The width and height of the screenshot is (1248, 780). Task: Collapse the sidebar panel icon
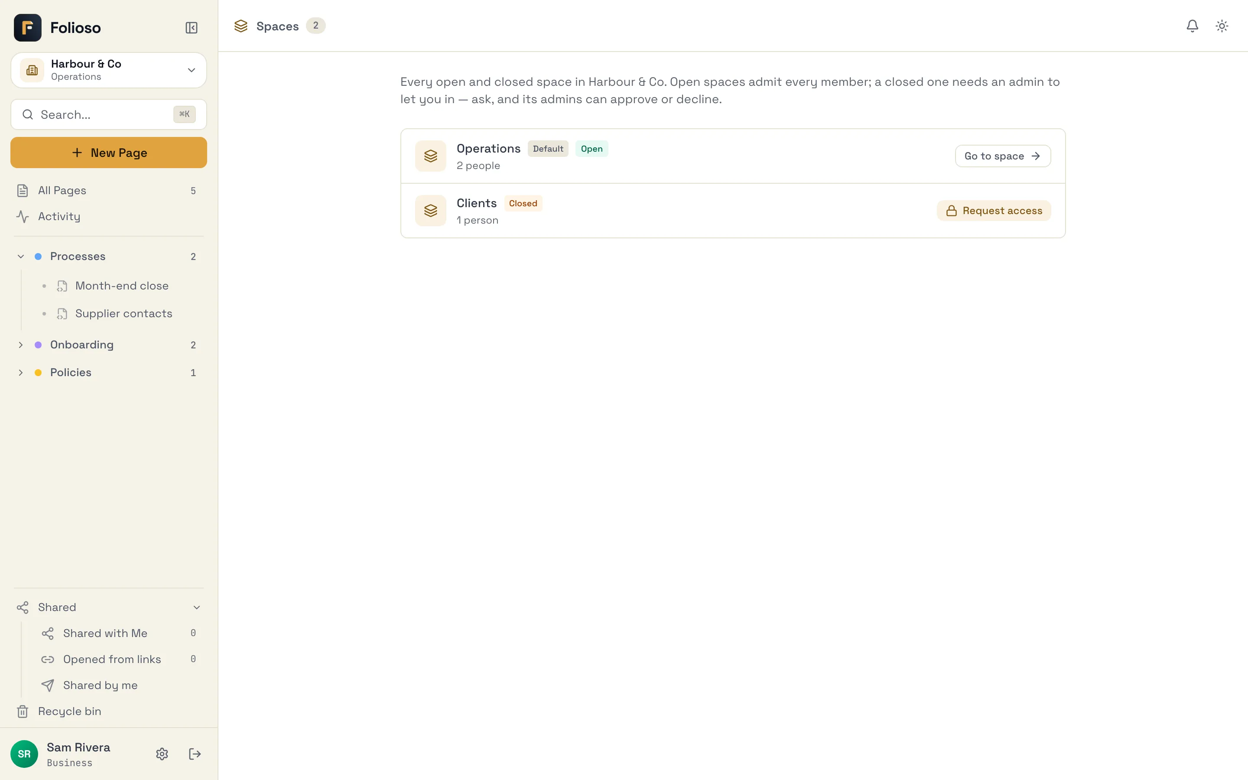pos(192,27)
